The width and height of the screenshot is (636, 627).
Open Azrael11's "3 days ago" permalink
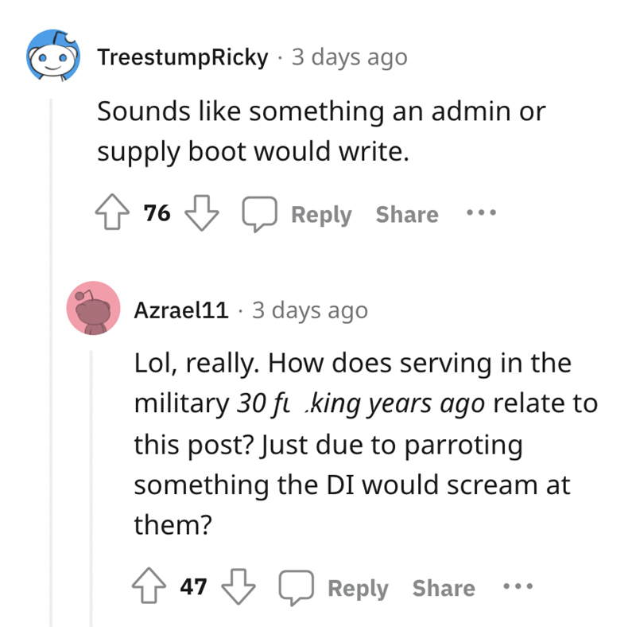[x=310, y=310]
